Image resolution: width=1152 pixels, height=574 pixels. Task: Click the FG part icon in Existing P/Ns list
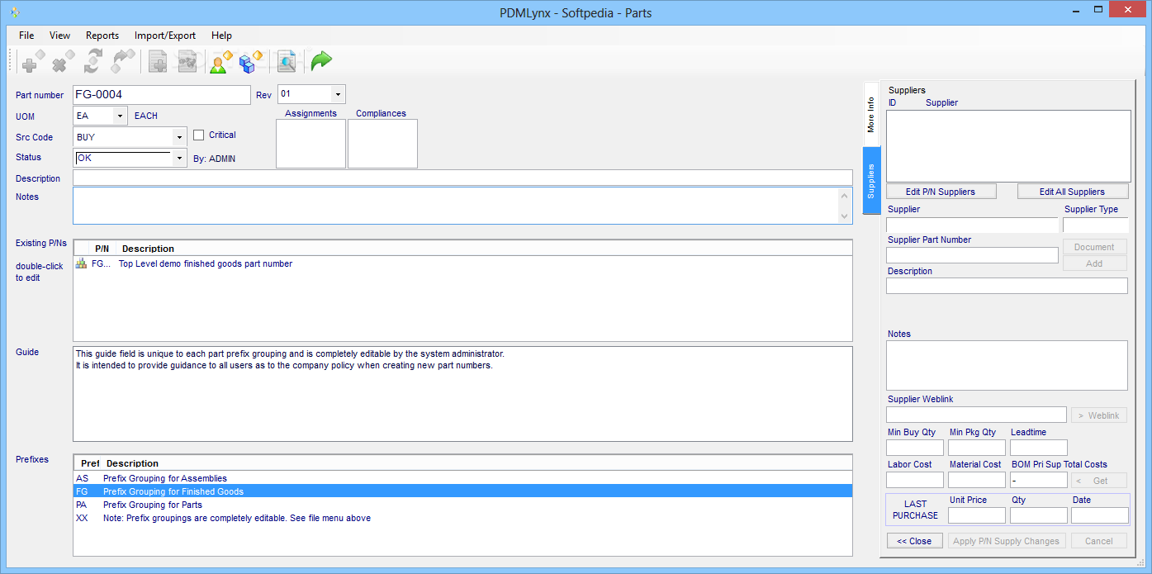(81, 263)
